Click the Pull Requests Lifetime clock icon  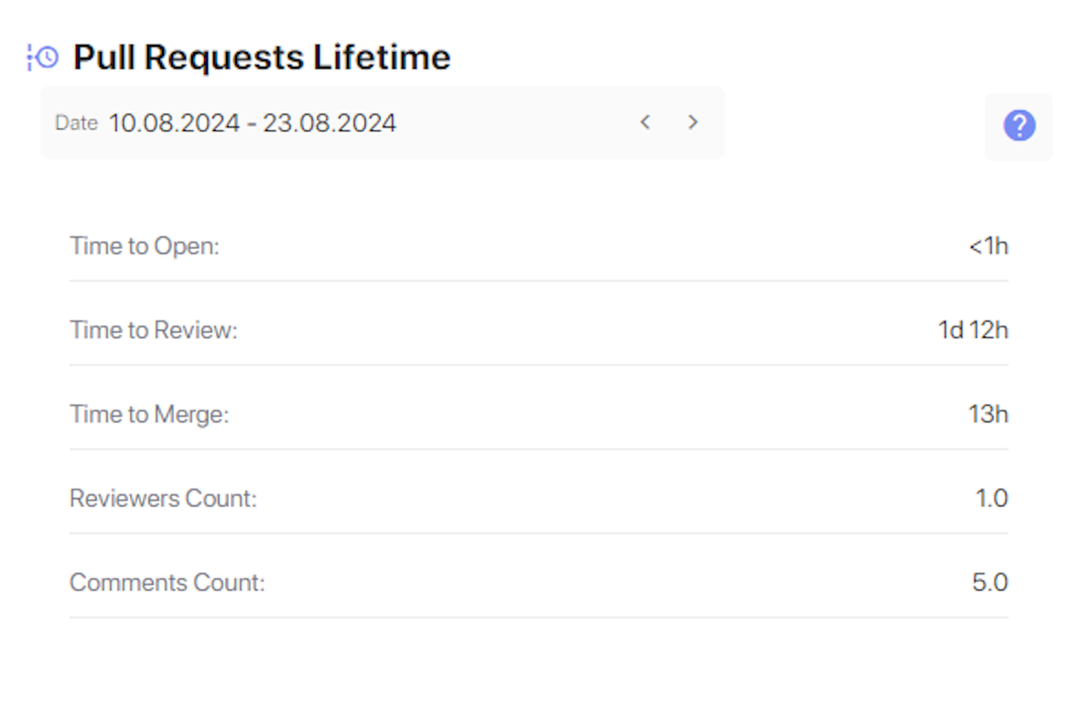[43, 58]
